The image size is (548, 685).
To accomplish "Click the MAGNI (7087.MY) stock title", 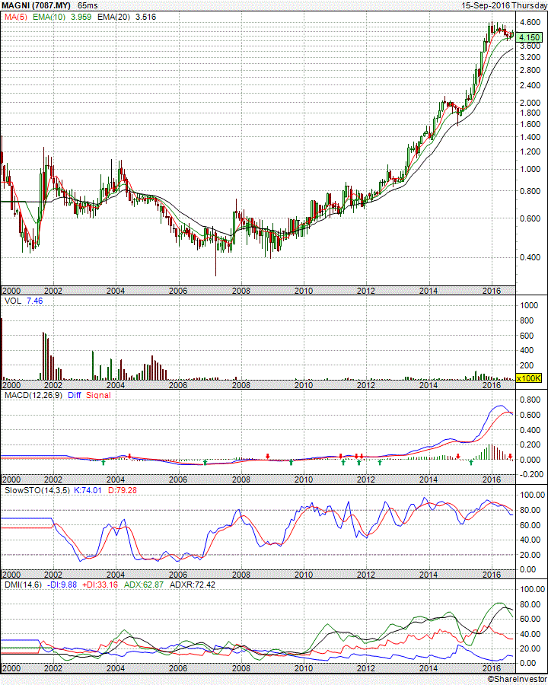I will [37, 5].
